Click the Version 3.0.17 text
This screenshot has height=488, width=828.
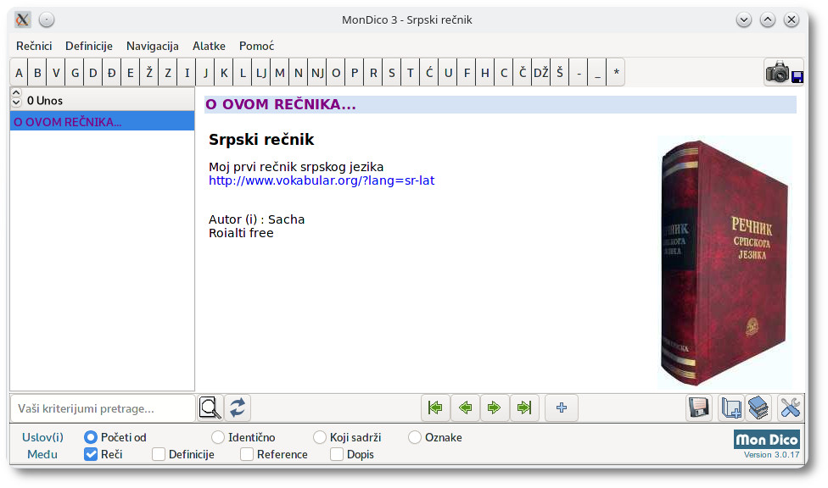pos(771,455)
